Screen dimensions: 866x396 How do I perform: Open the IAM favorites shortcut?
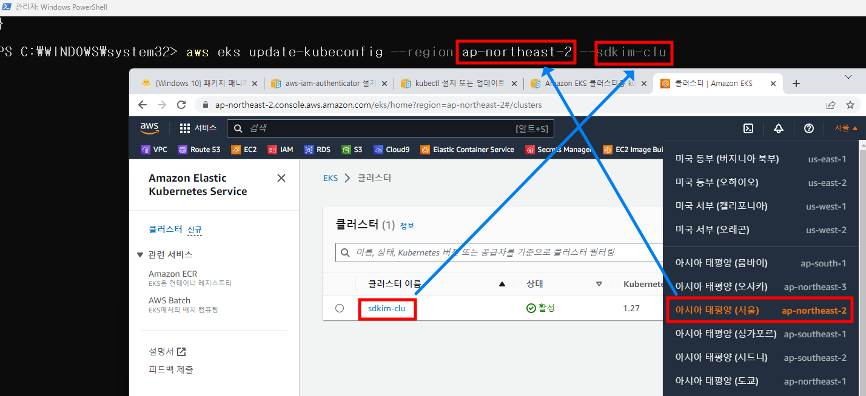(x=280, y=150)
